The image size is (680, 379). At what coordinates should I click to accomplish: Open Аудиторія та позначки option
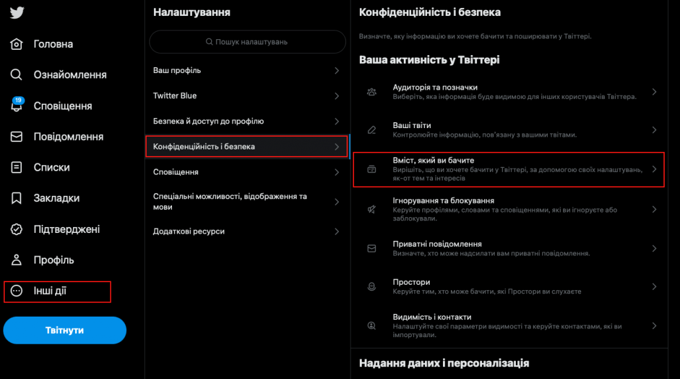coord(509,92)
